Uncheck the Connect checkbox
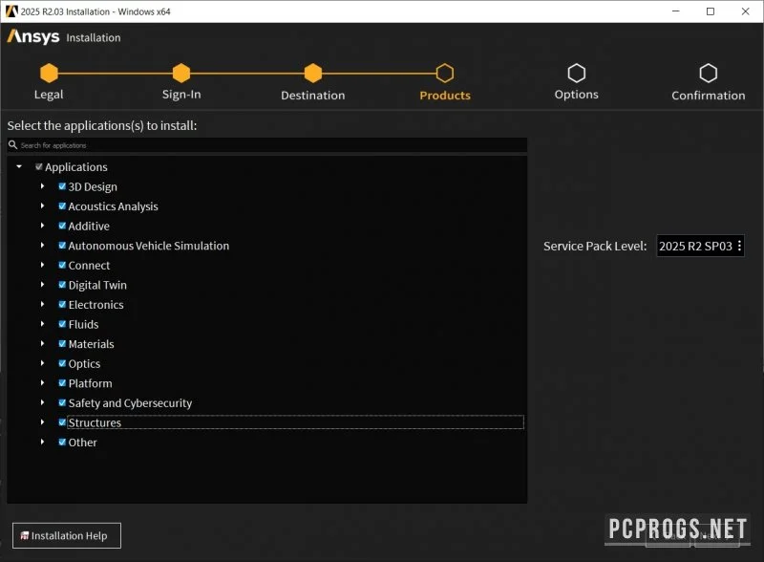This screenshot has height=562, width=764. point(62,265)
